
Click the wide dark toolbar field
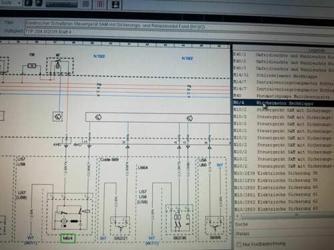pos(61,3)
